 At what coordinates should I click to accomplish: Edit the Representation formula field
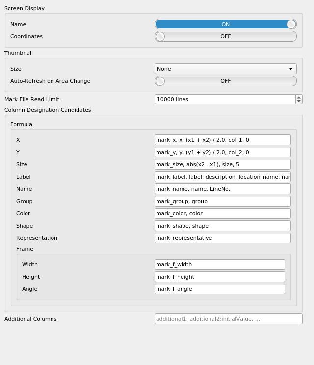(x=223, y=238)
